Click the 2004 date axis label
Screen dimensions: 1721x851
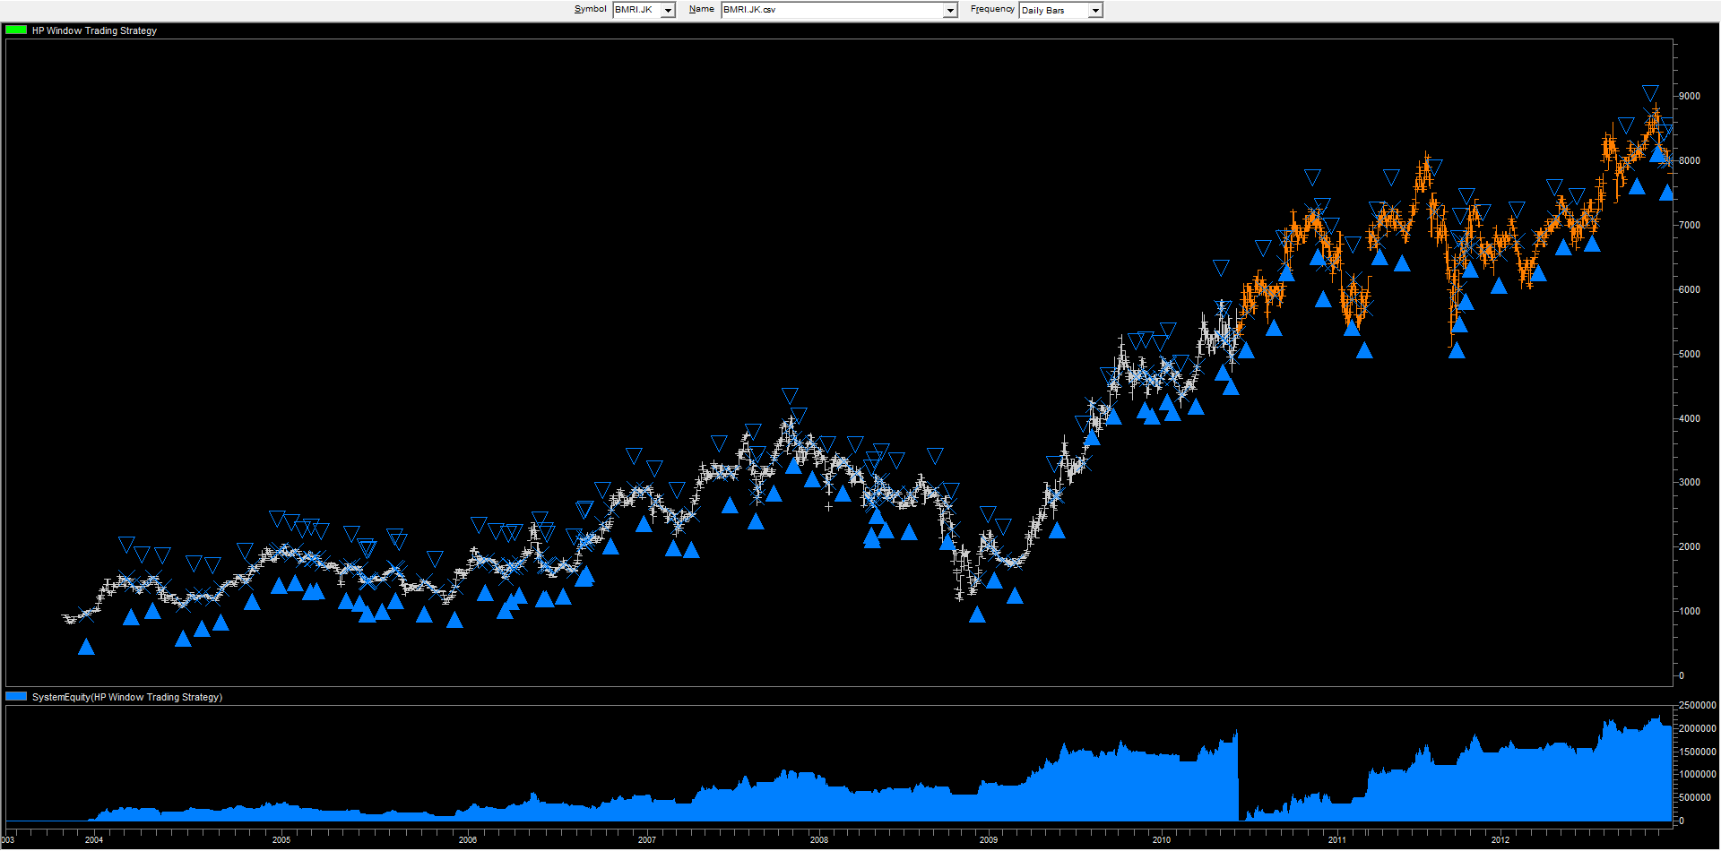94,839
